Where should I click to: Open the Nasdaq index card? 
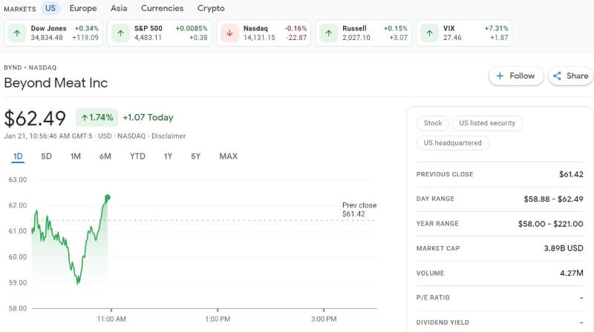click(x=264, y=33)
